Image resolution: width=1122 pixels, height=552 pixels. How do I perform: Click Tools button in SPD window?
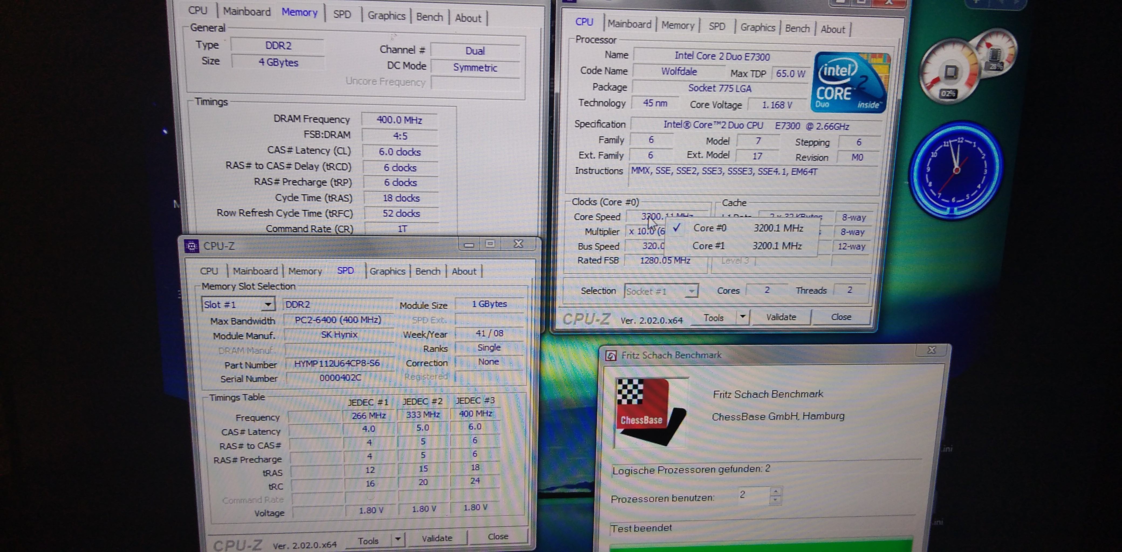pyautogui.click(x=368, y=541)
